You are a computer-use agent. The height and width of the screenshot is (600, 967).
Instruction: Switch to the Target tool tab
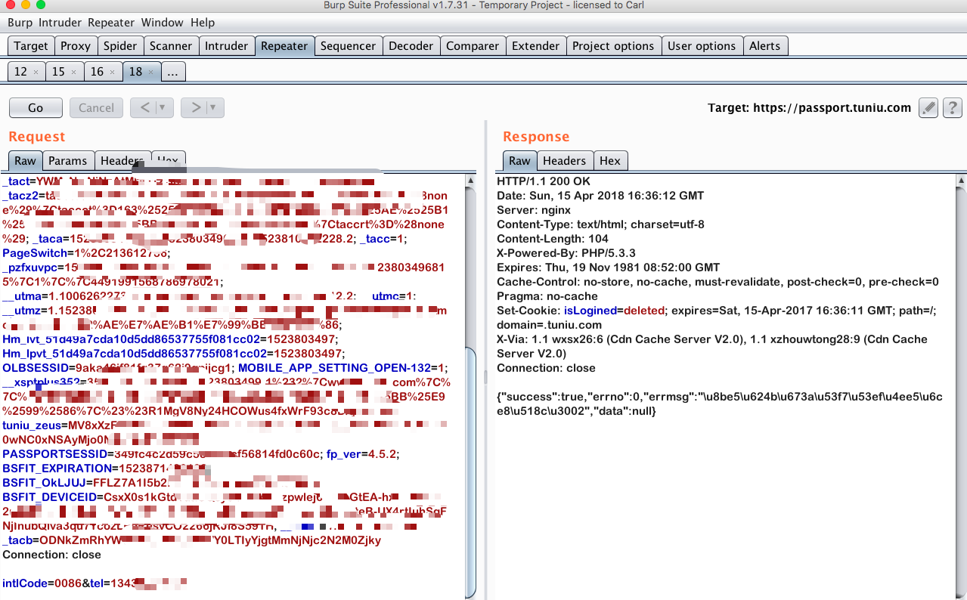tap(31, 46)
